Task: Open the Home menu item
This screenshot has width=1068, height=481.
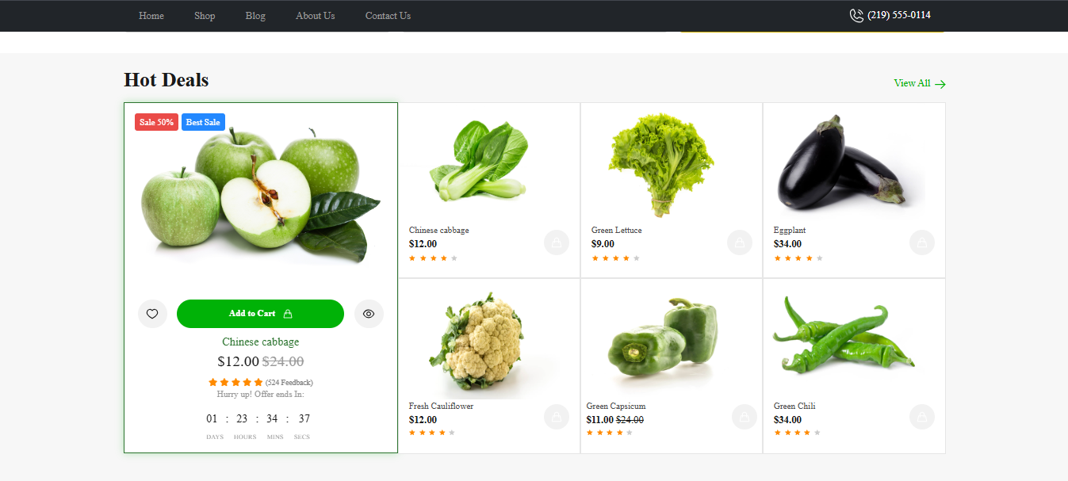Action: 151,16
